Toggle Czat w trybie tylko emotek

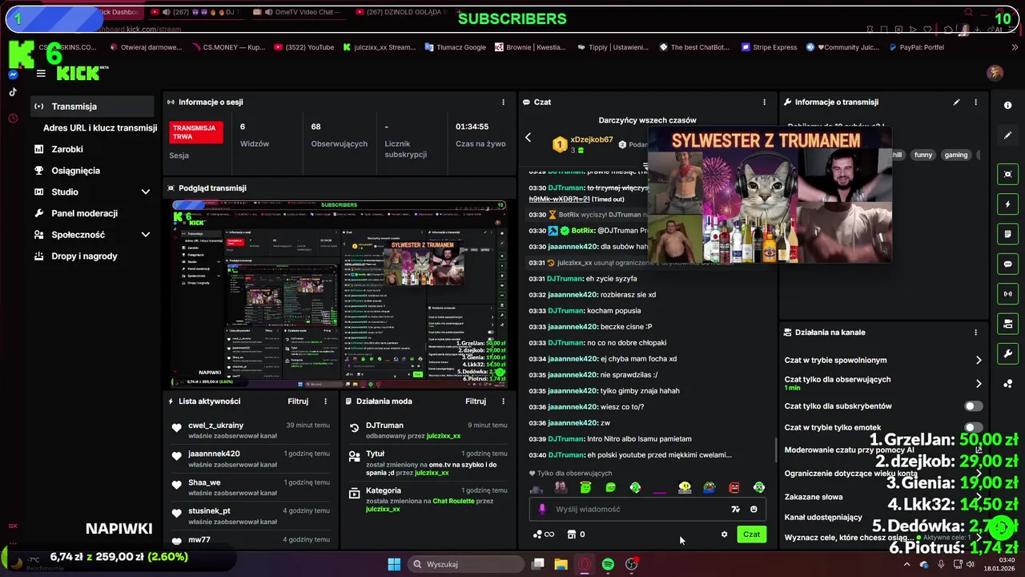(x=973, y=428)
